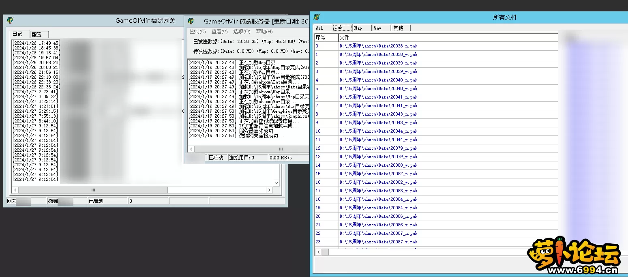Select file row 20043_n.pak
This screenshot has width=628, height=277.
(436, 114)
